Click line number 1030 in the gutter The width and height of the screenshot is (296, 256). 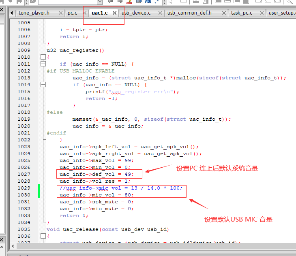(24, 195)
